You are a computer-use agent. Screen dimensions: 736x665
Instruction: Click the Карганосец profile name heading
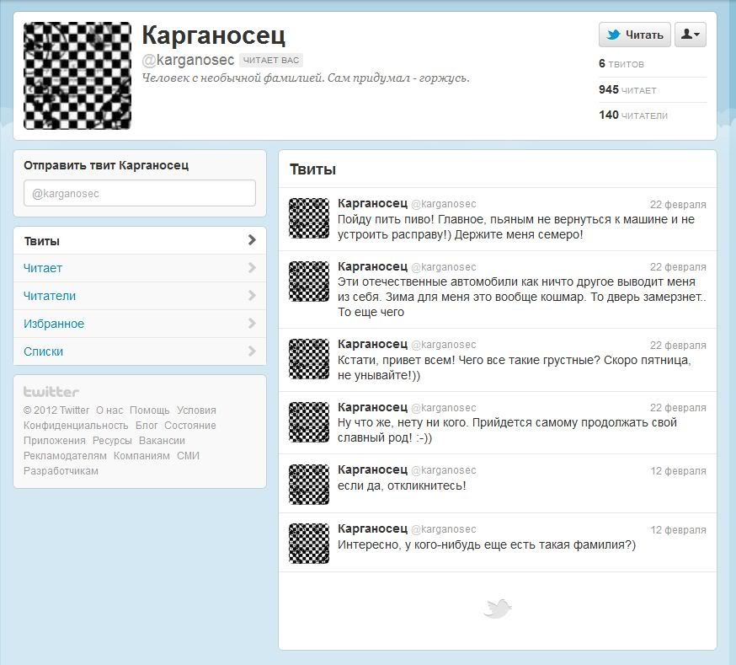pyautogui.click(x=213, y=35)
